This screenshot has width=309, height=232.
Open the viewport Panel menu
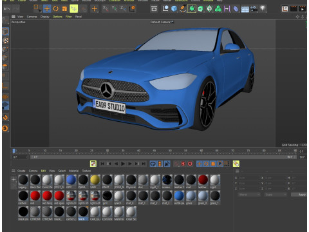[79, 17]
